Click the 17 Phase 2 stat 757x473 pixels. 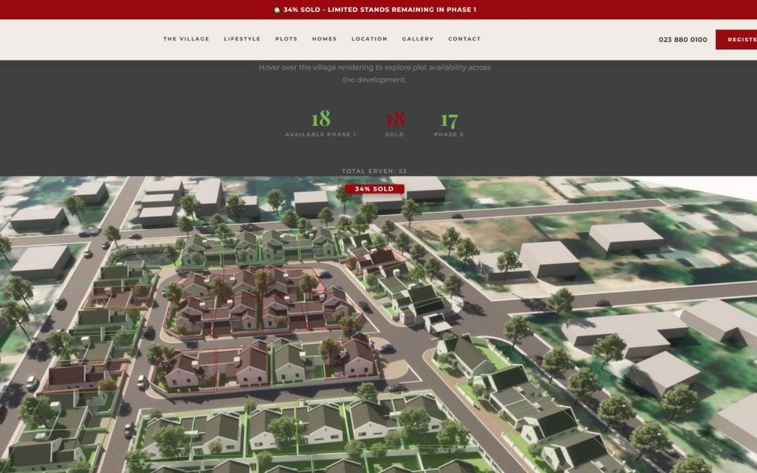tap(449, 124)
